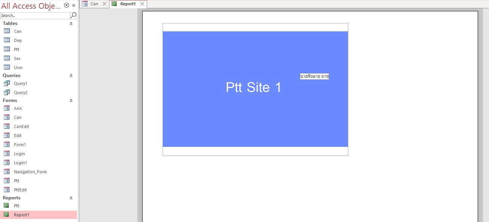Select the PttEdit form icon
This screenshot has width=489, height=222.
6,190
